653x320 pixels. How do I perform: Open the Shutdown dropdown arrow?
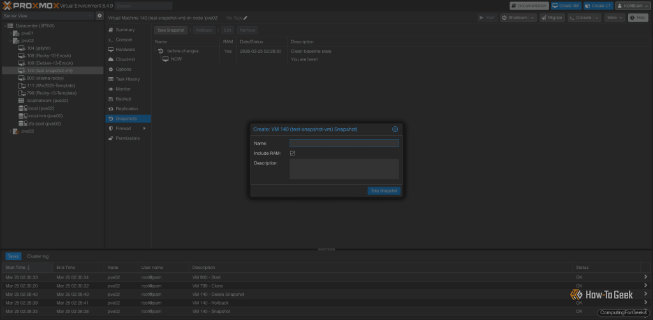(x=532, y=18)
